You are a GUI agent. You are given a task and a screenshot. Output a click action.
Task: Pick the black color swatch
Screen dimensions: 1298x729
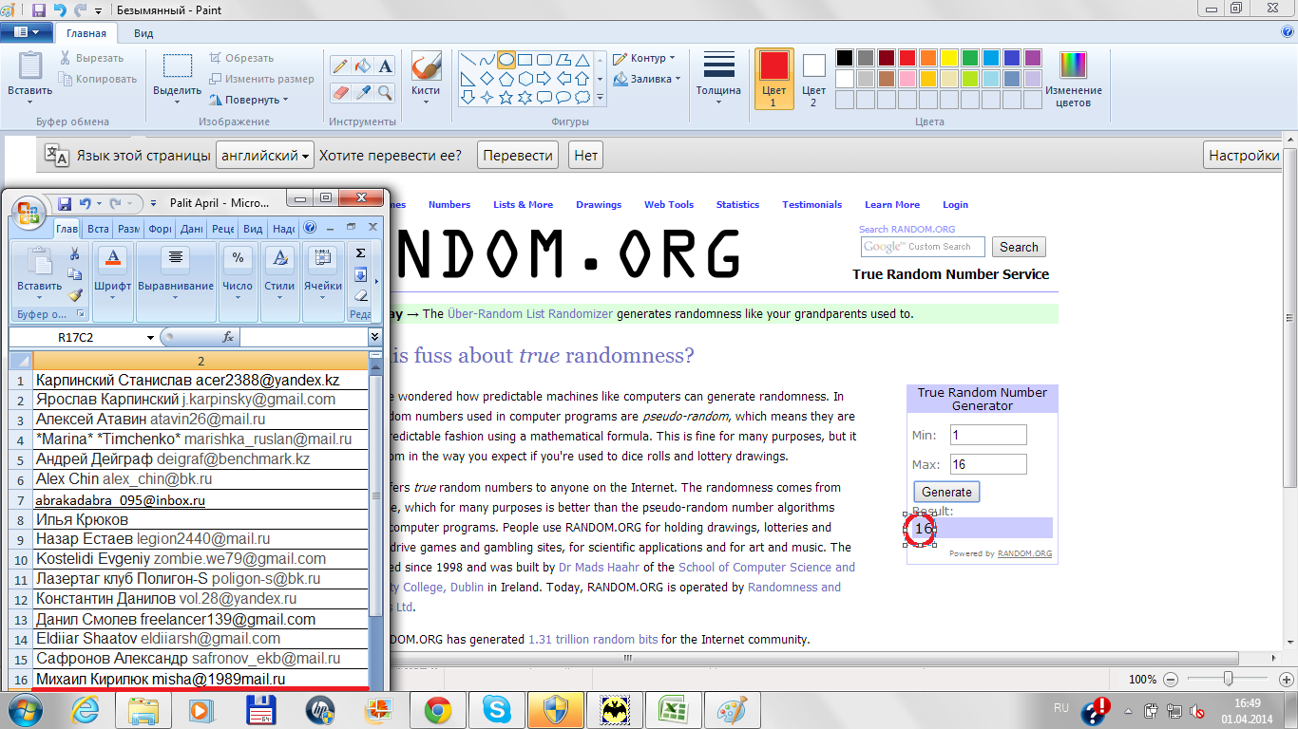click(x=844, y=58)
